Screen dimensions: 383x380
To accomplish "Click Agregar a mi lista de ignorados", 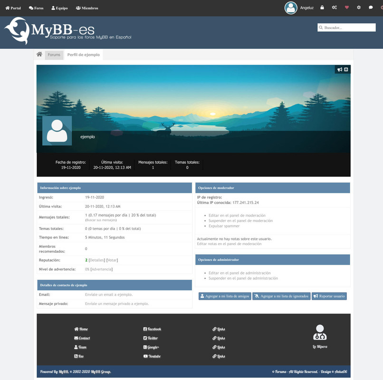I will tap(281, 296).
